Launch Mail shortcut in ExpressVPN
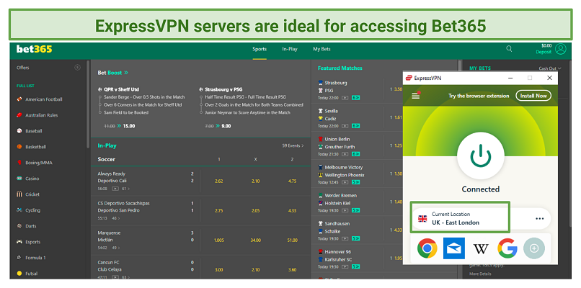This screenshot has height=288, width=581. pos(454,248)
